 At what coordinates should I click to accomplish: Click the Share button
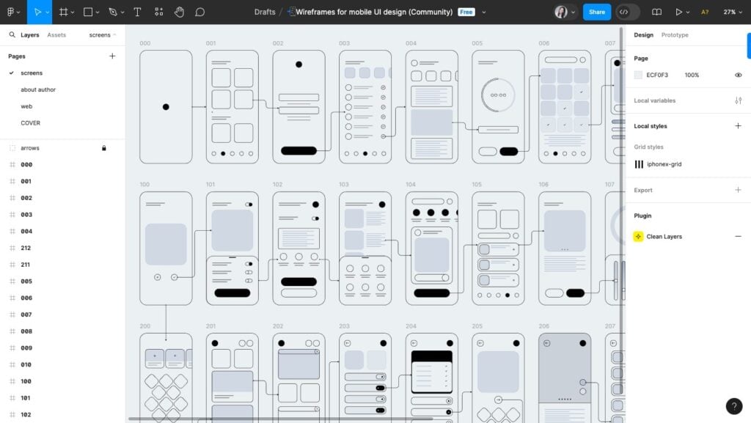coord(597,12)
